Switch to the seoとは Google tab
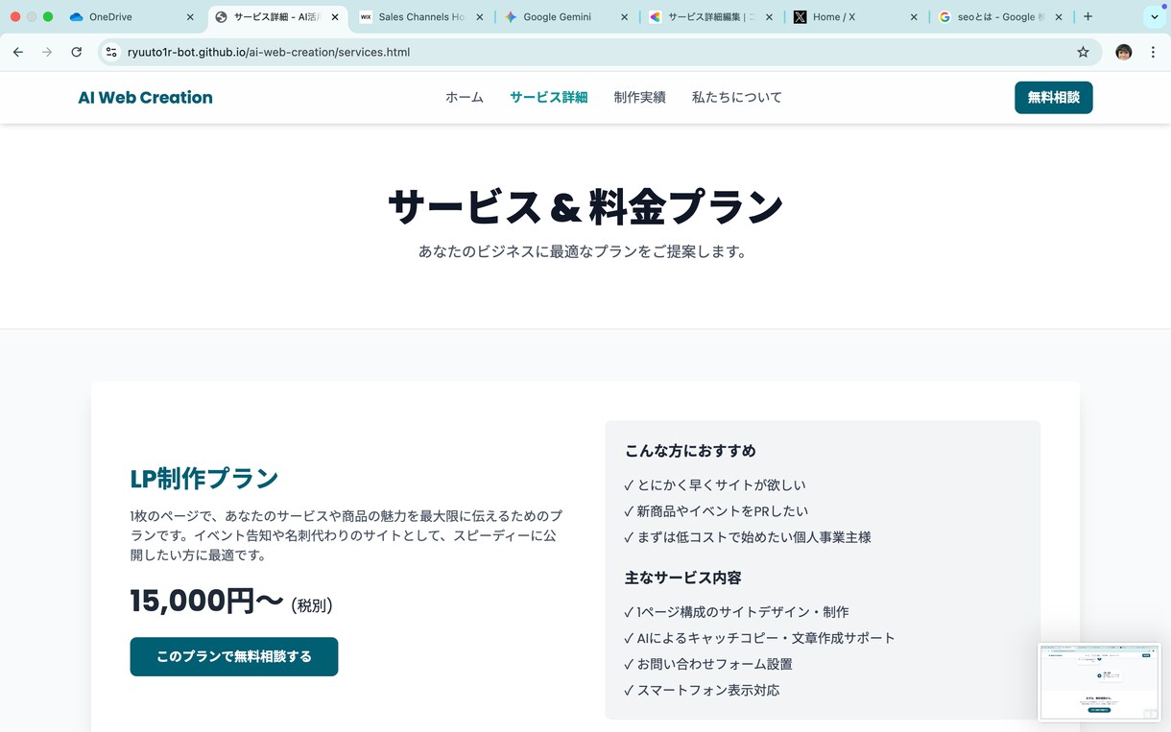 (x=1001, y=16)
